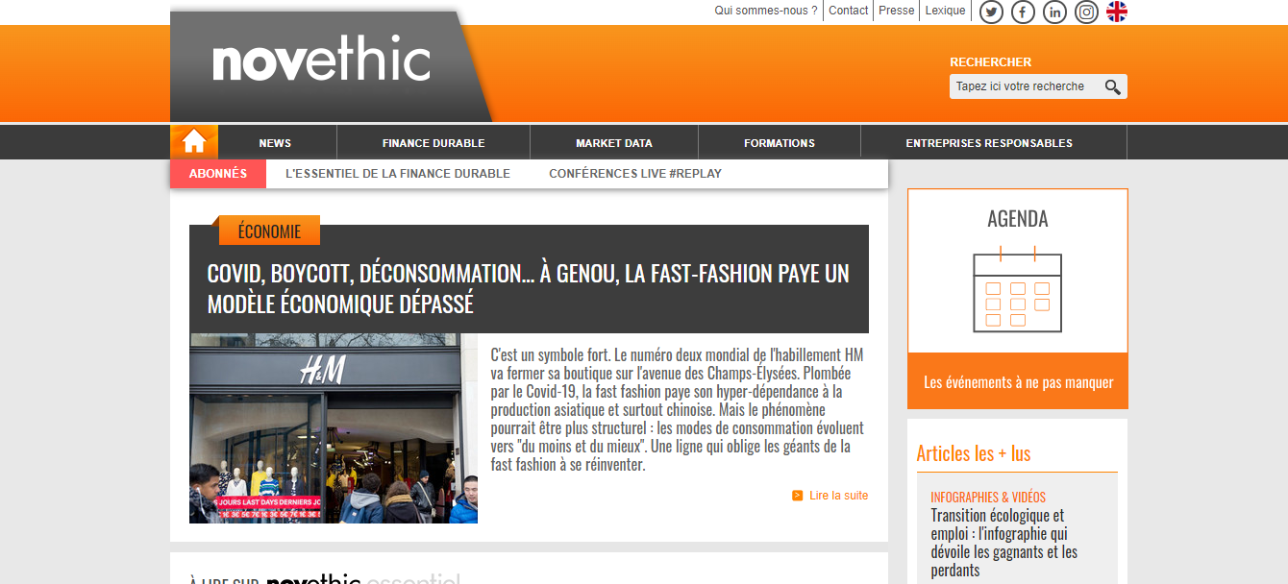The height and width of the screenshot is (584, 1288).
Task: Open the FINANCE DURABLE menu
Action: click(x=433, y=143)
